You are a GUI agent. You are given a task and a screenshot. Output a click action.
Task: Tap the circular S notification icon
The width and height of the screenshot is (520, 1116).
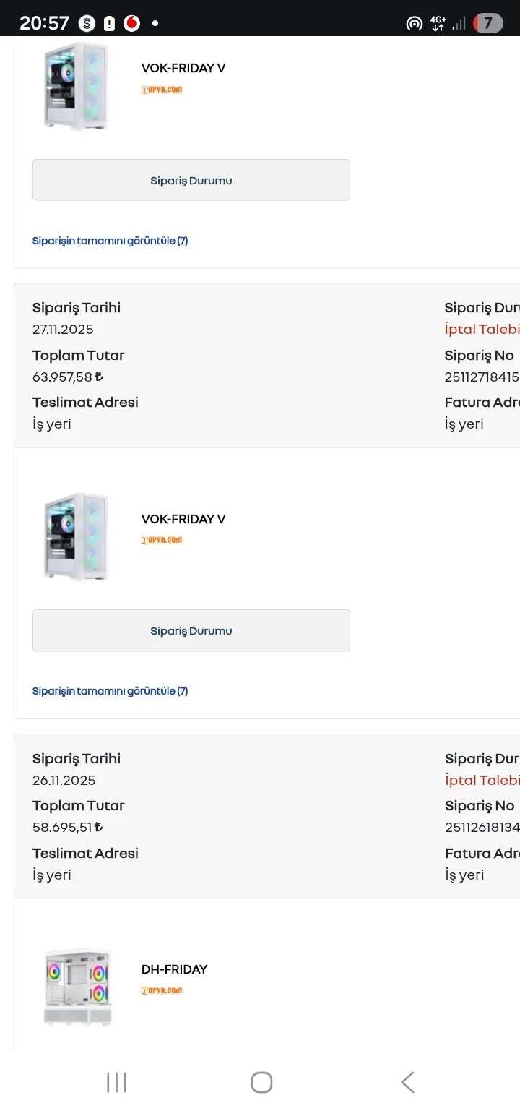87,23
